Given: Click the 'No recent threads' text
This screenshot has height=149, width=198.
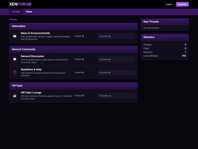Looking at the screenshot, I should (151, 28).
